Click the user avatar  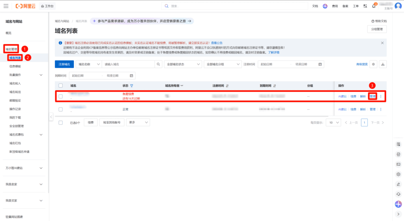coord(398,6)
